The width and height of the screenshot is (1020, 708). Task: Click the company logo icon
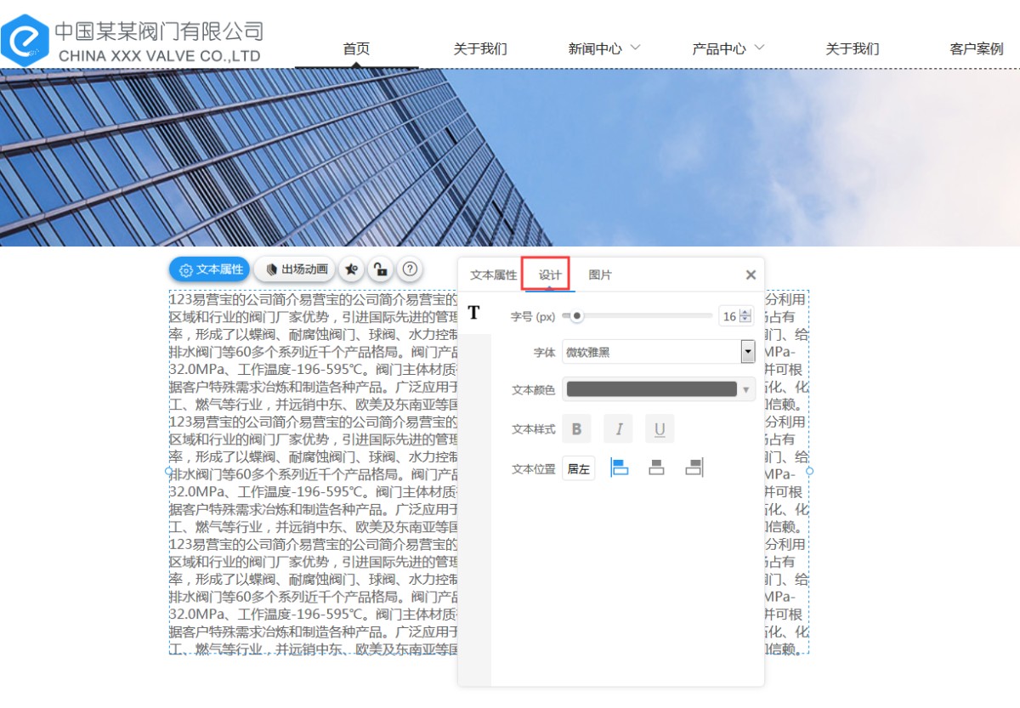click(25, 39)
